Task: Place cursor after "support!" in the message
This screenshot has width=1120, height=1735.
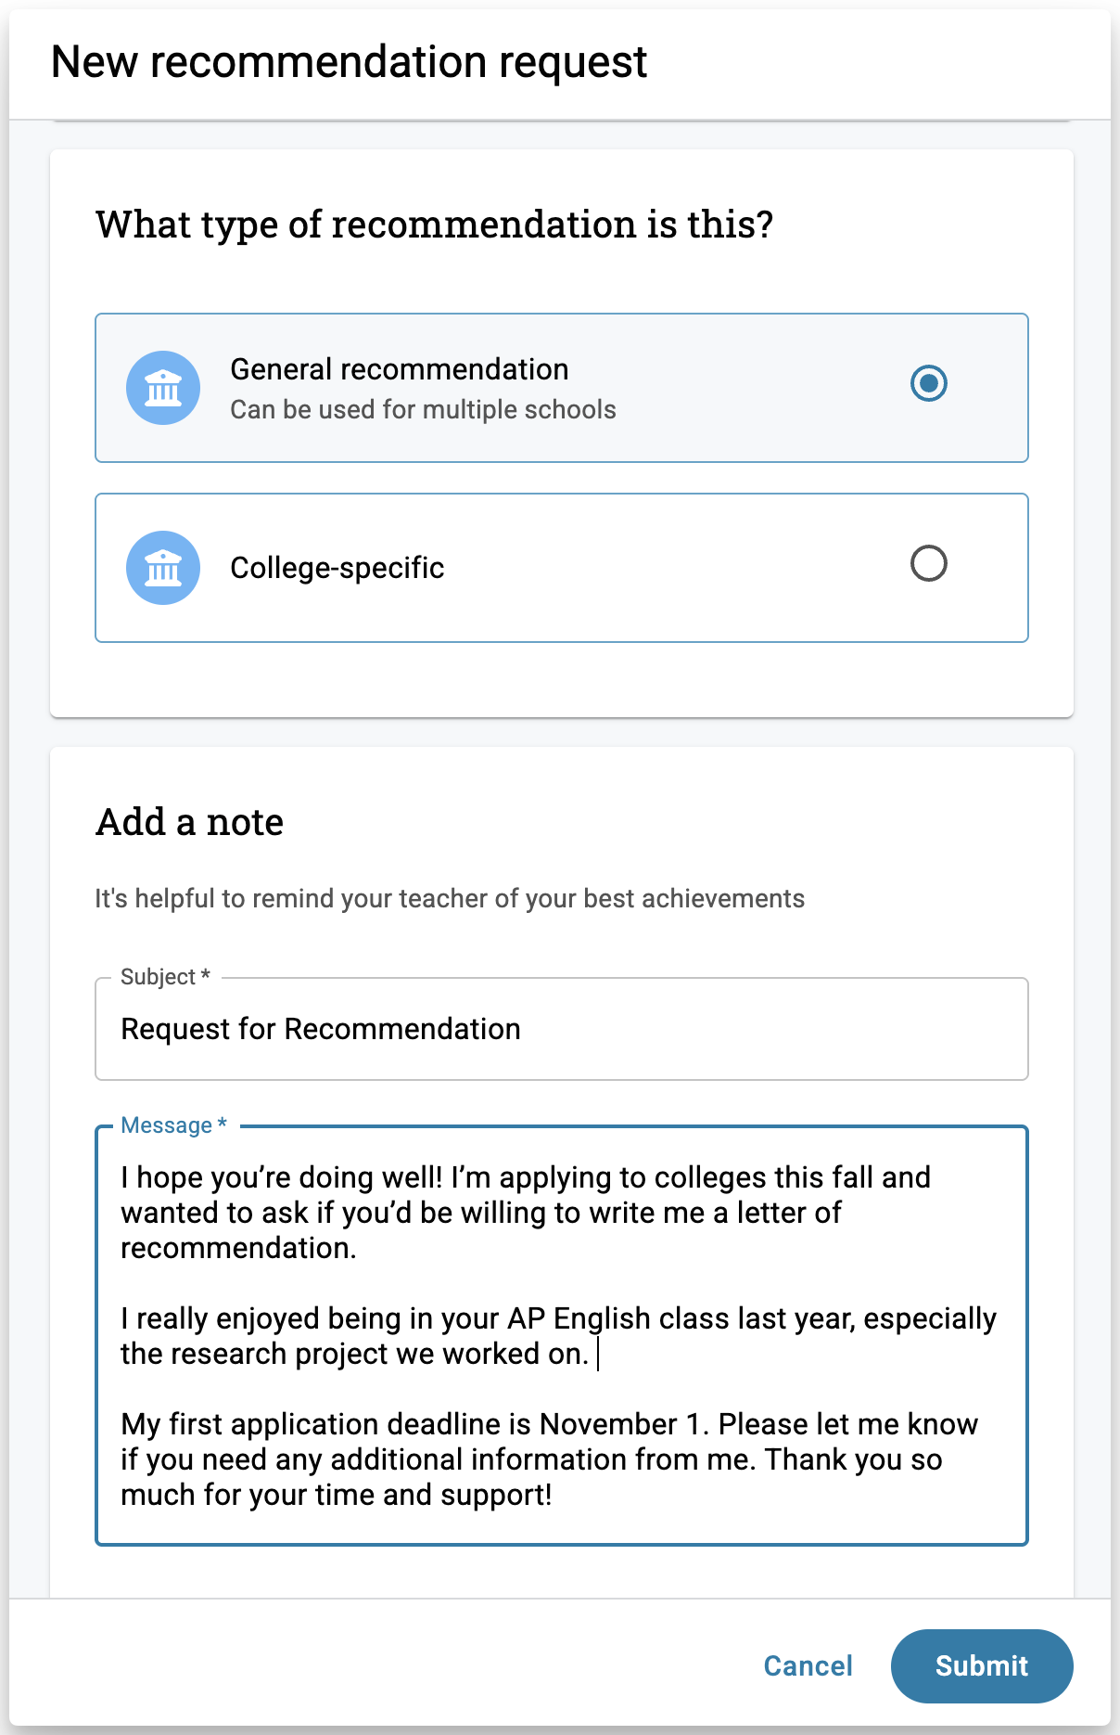Action: click(x=554, y=1495)
